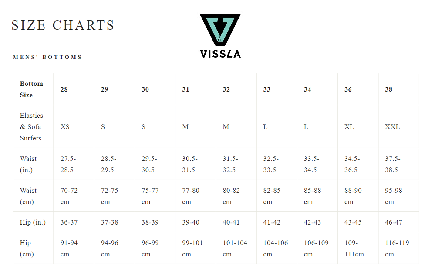435x276 pixels.
Task: Click the Hip (in.) row label
Action: pos(32,222)
